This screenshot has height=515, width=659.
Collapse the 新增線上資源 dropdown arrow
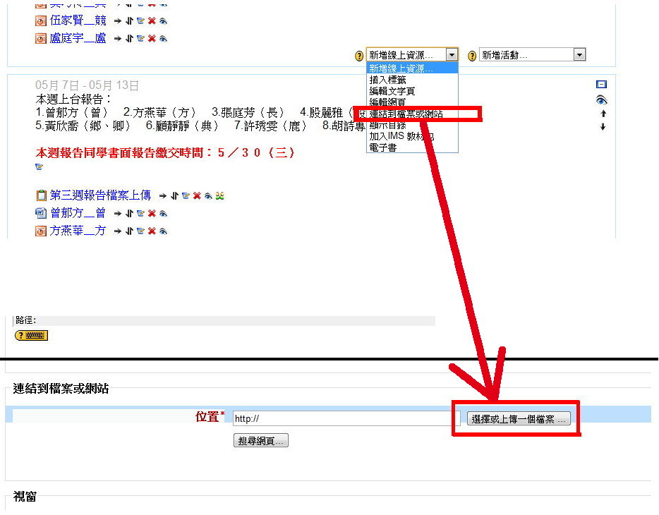[x=452, y=55]
